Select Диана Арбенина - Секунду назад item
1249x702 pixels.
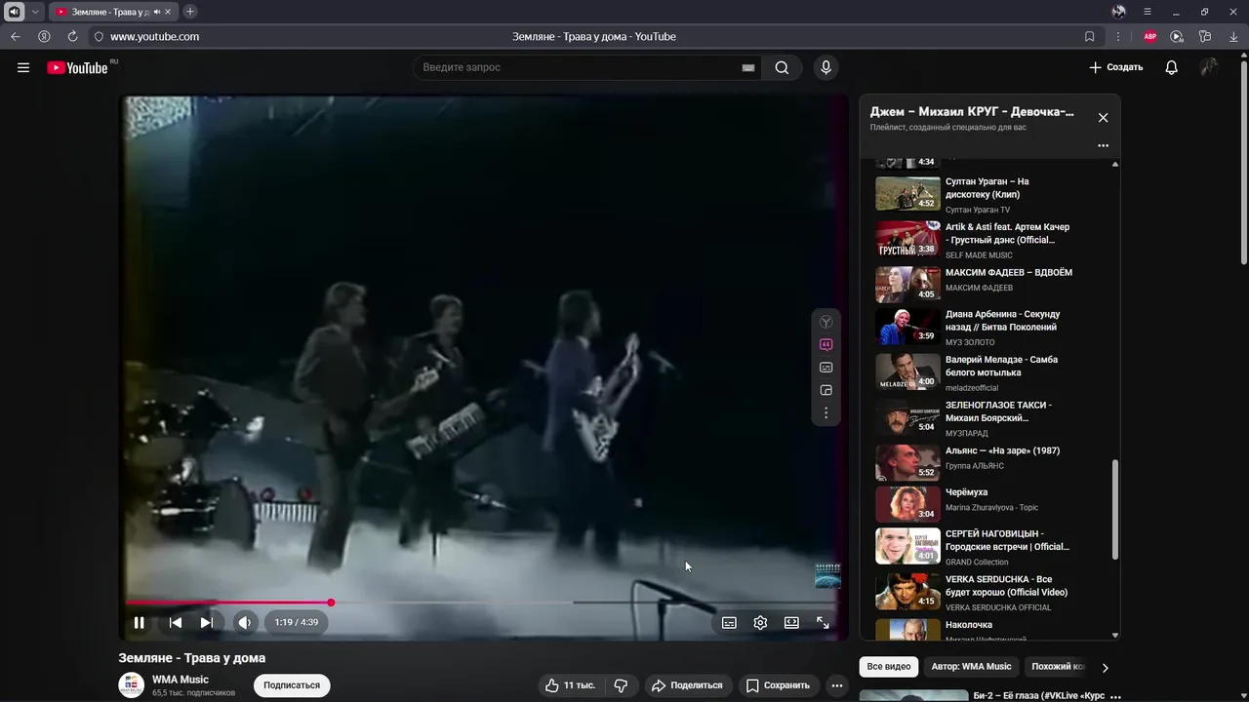point(989,327)
